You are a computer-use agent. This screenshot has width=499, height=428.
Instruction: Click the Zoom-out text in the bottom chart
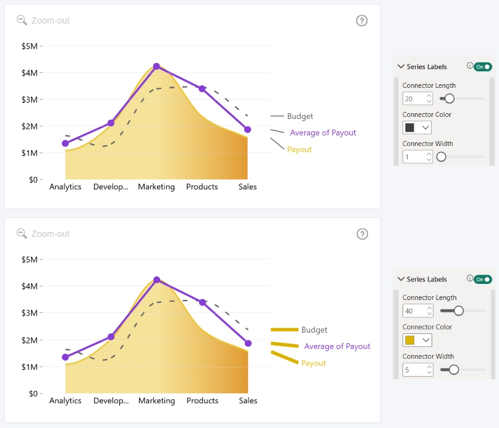[x=50, y=234]
